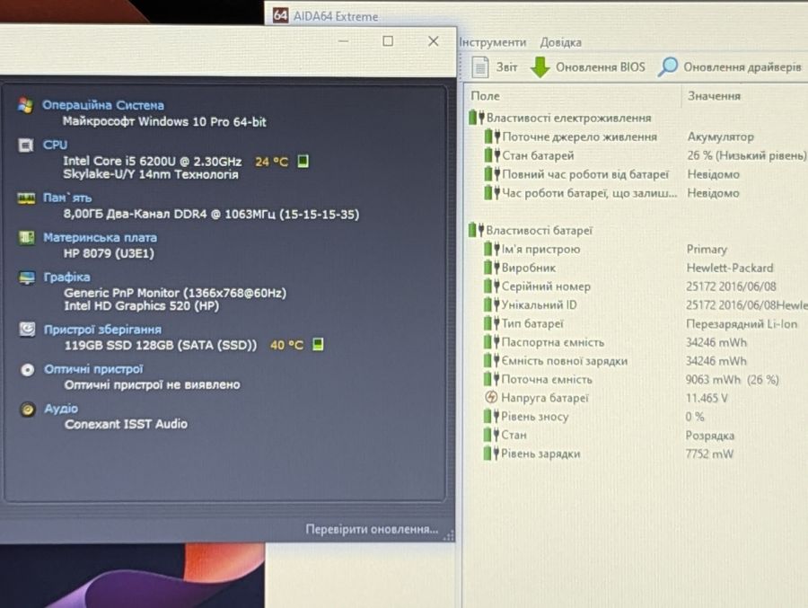Click the speaker icon beside Аудіо

pos(28,409)
